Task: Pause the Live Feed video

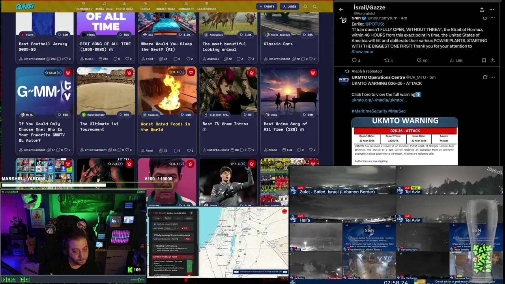Action: pyautogui.click(x=9, y=279)
